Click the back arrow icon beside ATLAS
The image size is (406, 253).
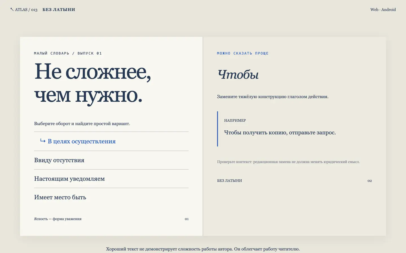tap(12, 10)
